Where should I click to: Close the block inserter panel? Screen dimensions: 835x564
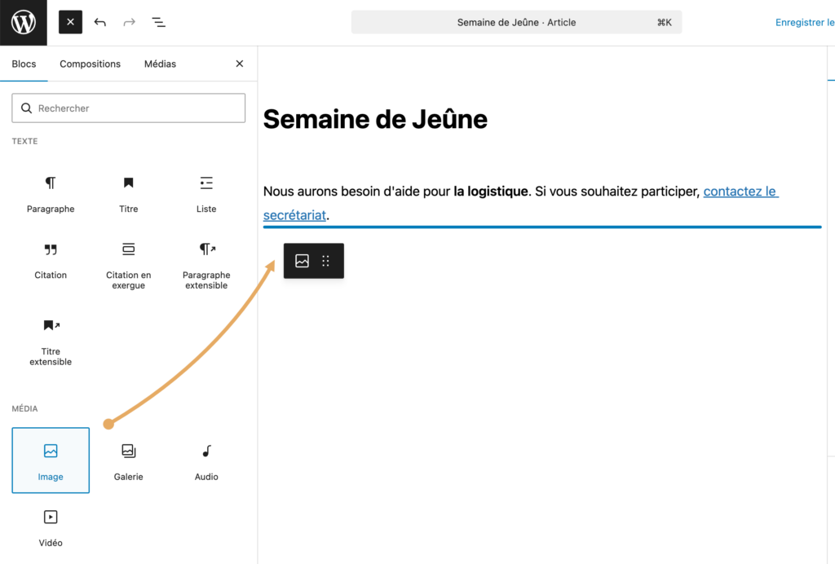coord(240,64)
